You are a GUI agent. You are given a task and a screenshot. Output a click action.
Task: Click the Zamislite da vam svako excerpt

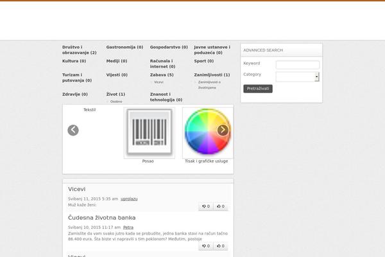[x=148, y=236]
